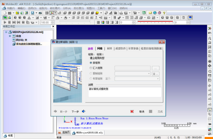The image size is (213, 139).
Task: Click the xθ rotate icon in right toolbar
Action: pos(210,90)
